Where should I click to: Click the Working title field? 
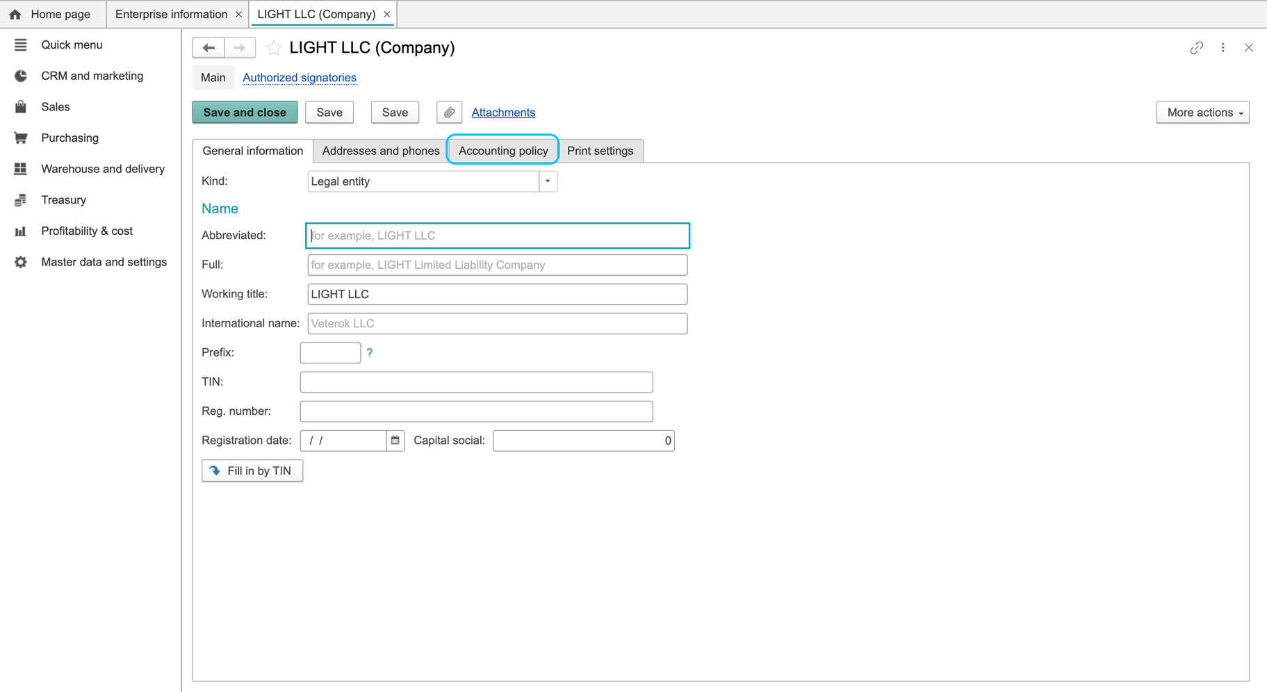pos(498,294)
